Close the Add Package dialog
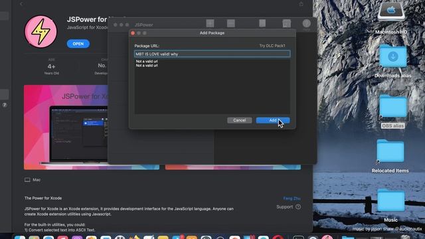Screen dimensions: 425x239 [x=133, y=33]
